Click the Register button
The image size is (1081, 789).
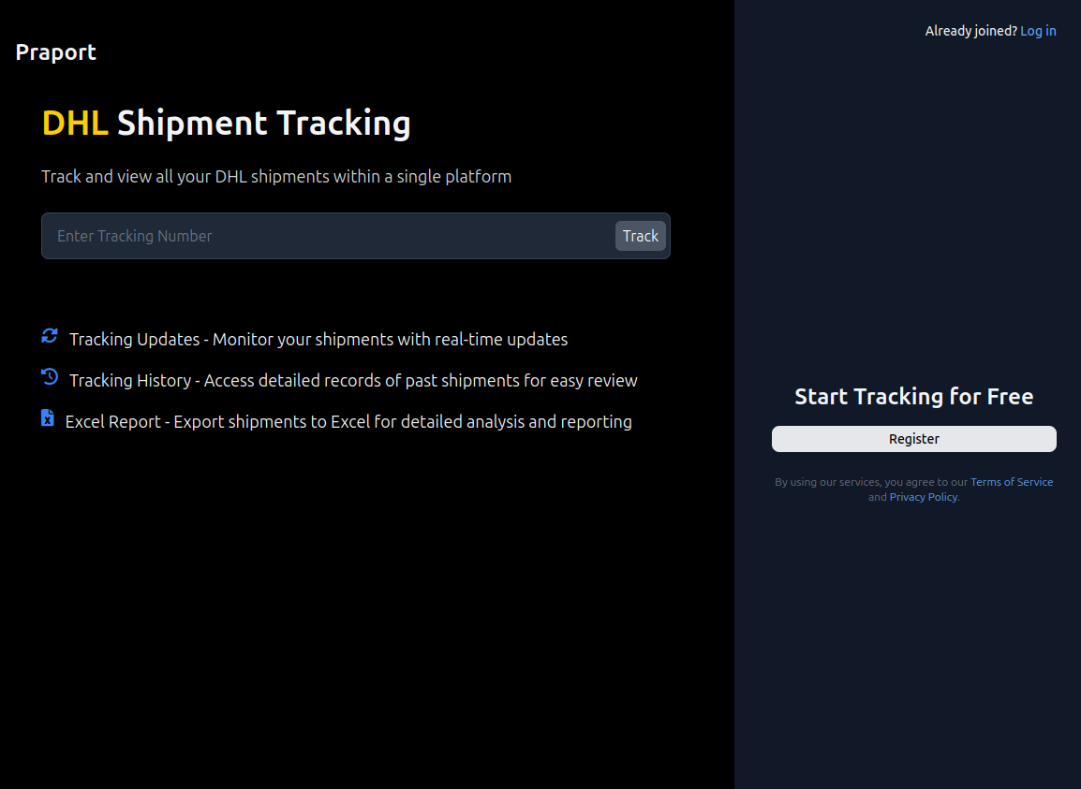click(913, 438)
